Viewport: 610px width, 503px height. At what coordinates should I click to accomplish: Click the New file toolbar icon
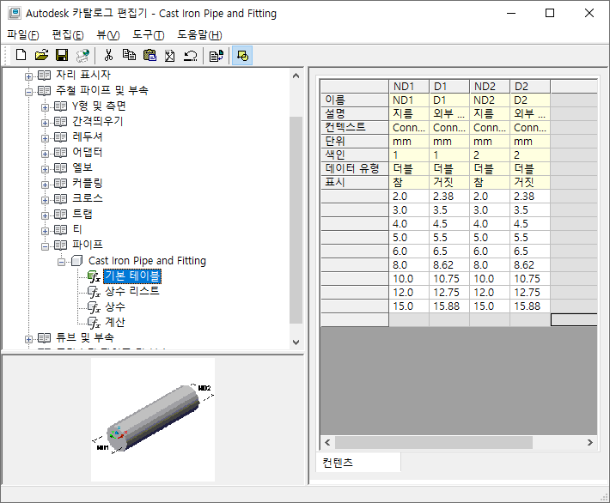[21, 56]
